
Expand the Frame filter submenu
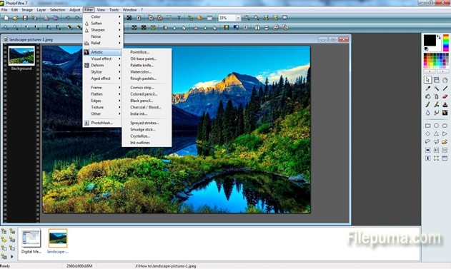pos(103,87)
